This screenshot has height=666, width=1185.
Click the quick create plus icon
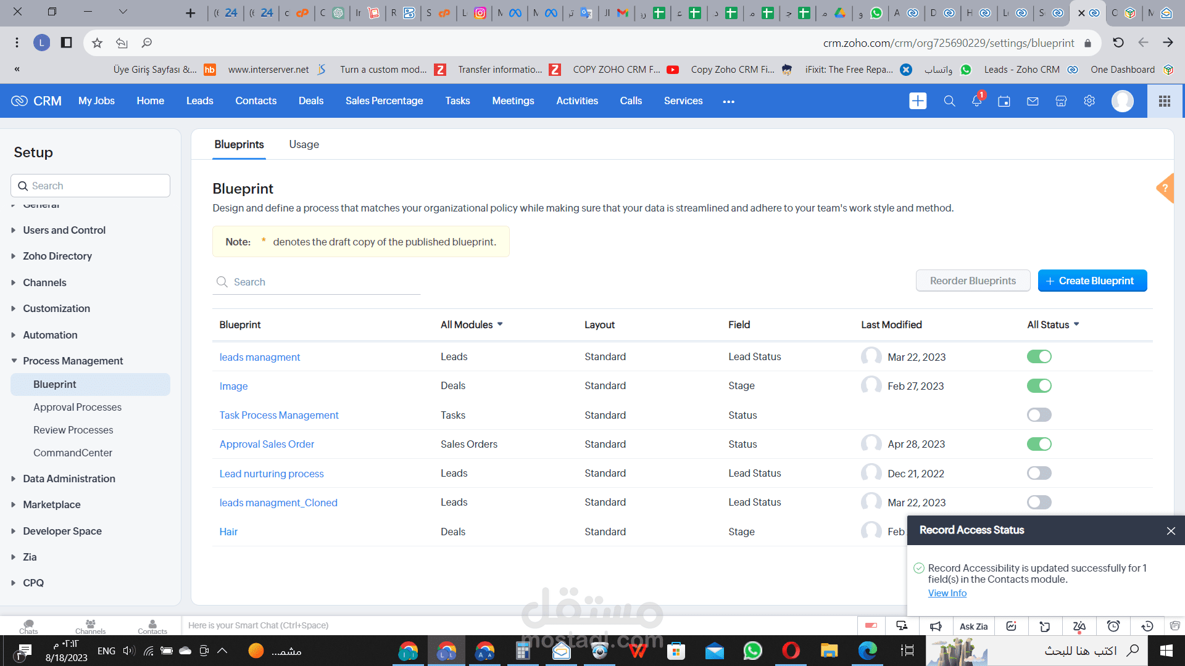pyautogui.click(x=918, y=101)
